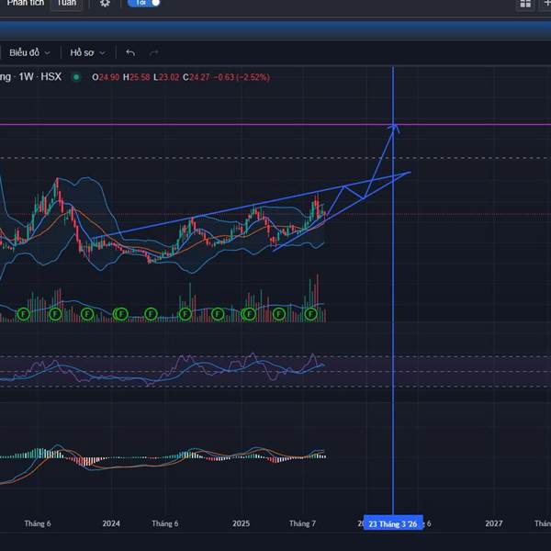Open the settings gear in top bar
This screenshot has height=551, width=551.
click(105, 4)
